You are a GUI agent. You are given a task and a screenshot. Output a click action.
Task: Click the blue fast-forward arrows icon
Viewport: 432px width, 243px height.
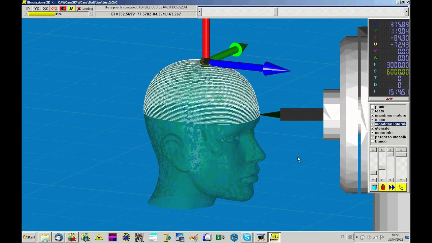(x=391, y=187)
